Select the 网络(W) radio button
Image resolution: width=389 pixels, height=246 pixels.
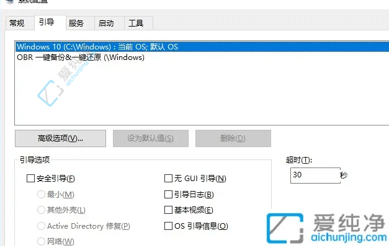pos(41,241)
